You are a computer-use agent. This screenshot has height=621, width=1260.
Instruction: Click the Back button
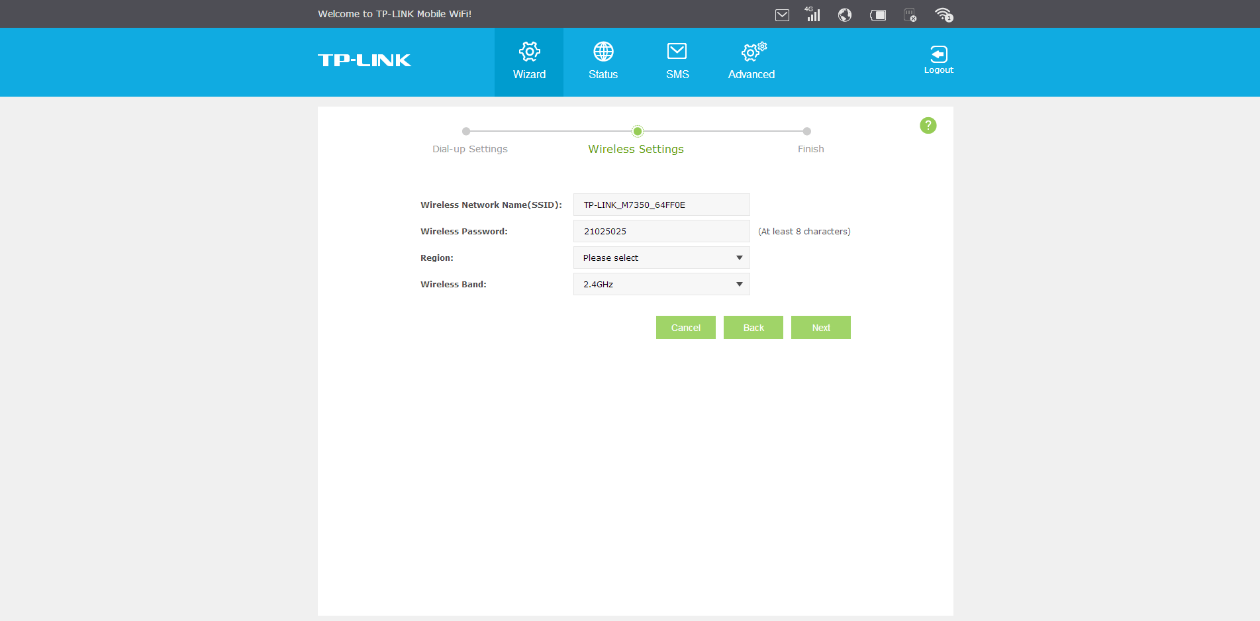tap(753, 328)
